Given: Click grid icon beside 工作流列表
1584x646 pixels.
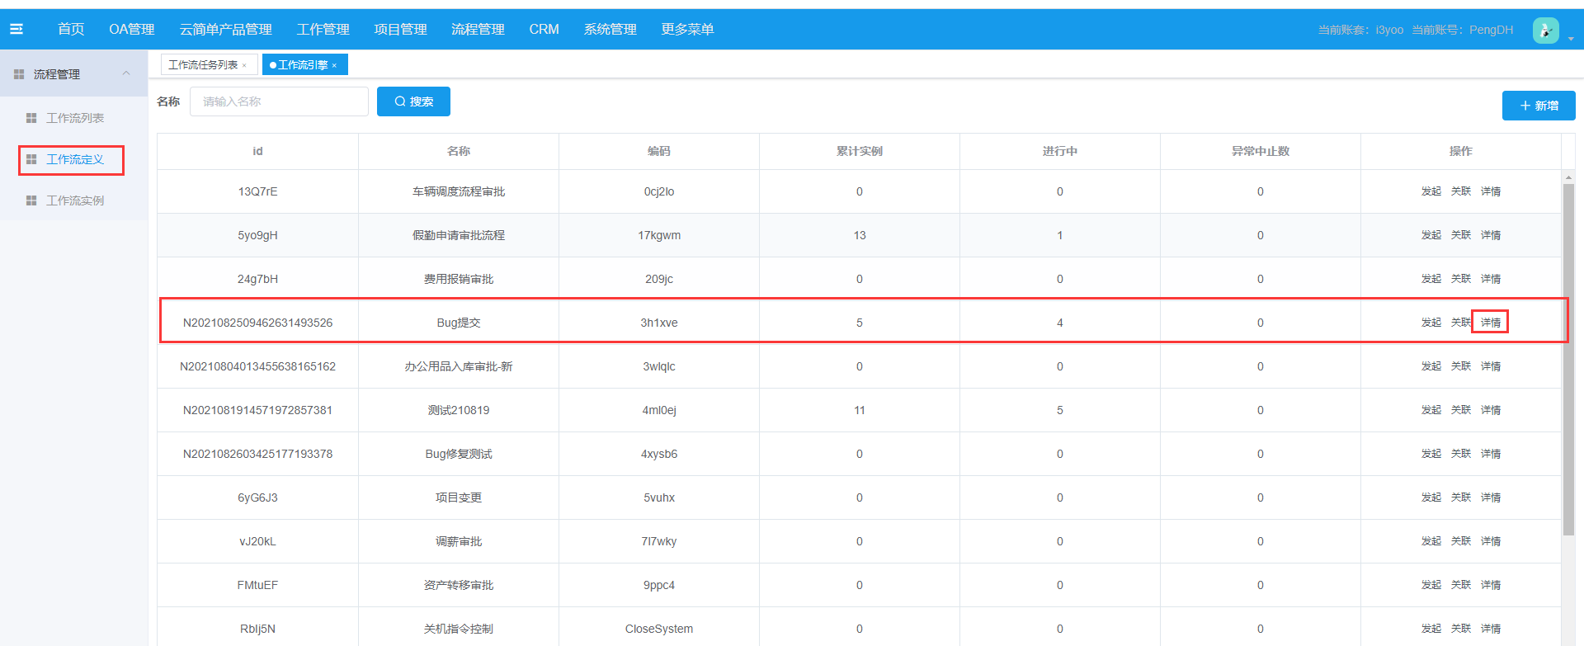Looking at the screenshot, I should pyautogui.click(x=31, y=118).
